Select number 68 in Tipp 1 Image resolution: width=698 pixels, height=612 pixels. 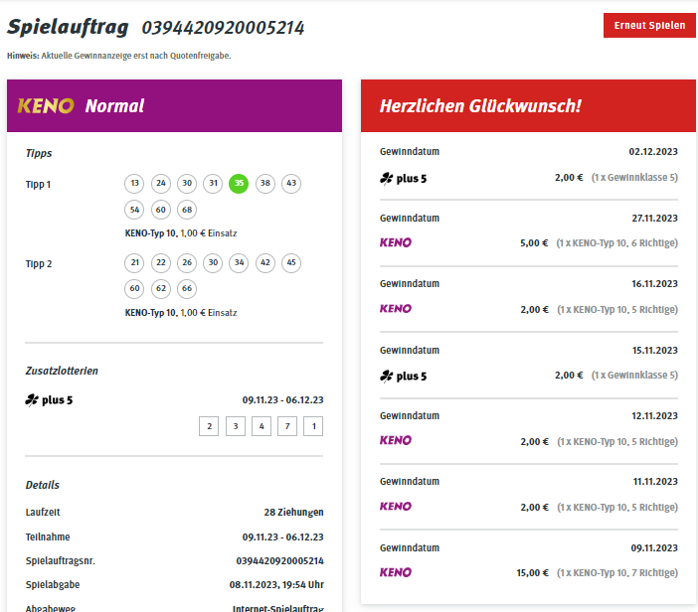tap(187, 210)
